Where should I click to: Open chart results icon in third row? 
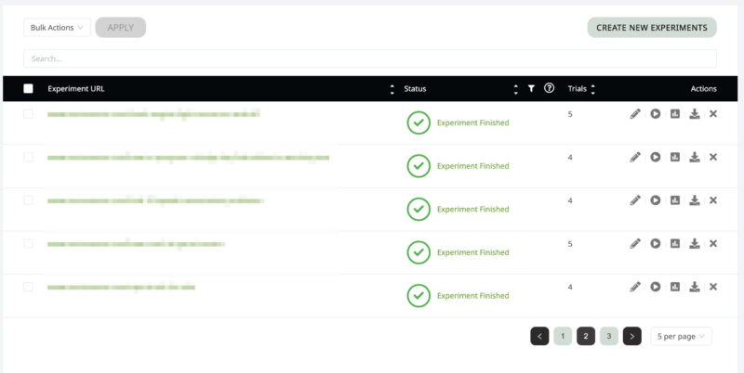pyautogui.click(x=675, y=200)
